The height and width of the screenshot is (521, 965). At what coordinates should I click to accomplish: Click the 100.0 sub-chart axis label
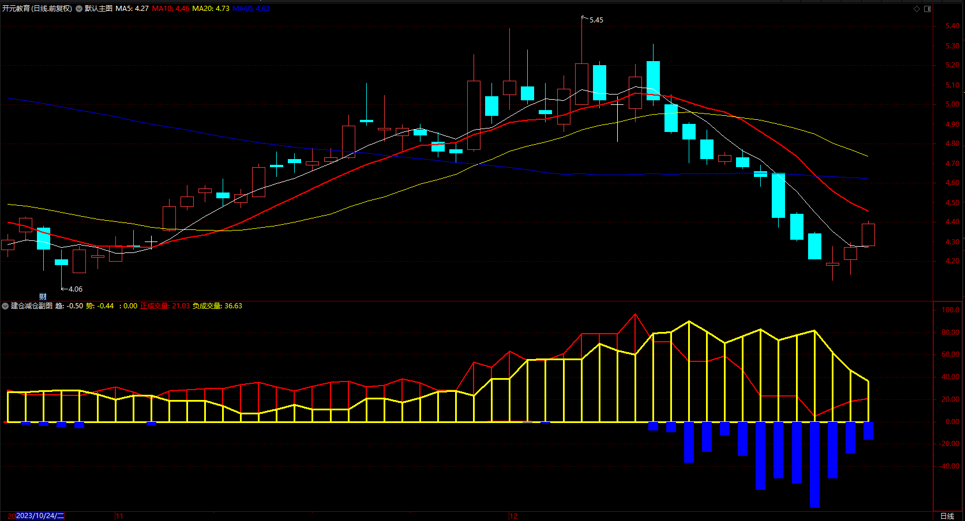click(951, 310)
